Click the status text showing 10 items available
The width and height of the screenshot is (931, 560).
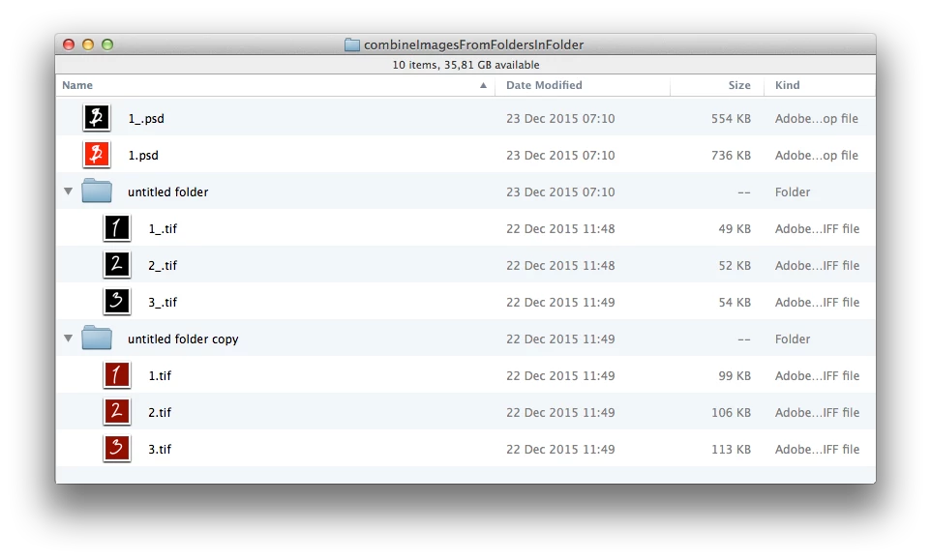pos(465,65)
